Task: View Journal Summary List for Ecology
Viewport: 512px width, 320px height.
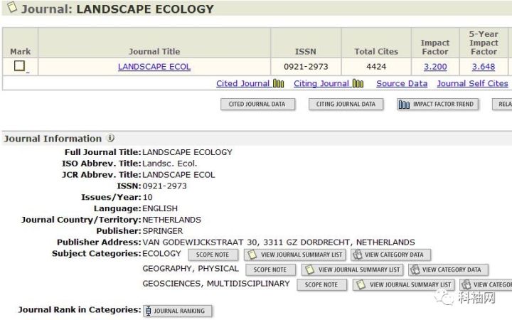Action: coord(295,255)
